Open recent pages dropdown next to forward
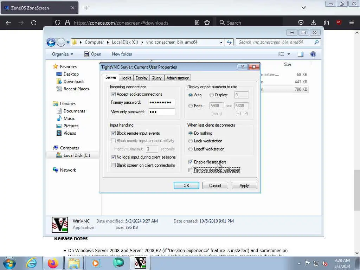The image size is (360, 270). click(x=68, y=43)
